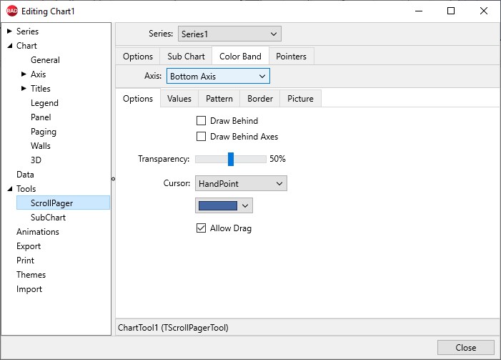
Task: Select the lower Options sub-tab beside Values
Action: click(x=138, y=99)
